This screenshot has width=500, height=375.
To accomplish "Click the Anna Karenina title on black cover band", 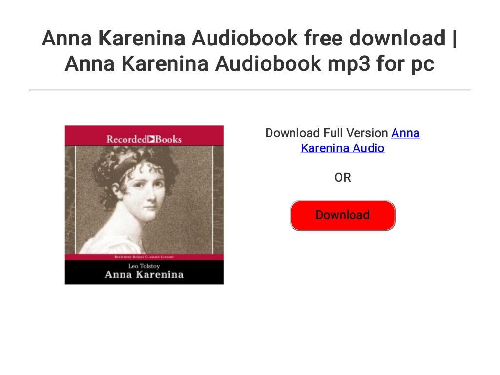I will point(144,275).
